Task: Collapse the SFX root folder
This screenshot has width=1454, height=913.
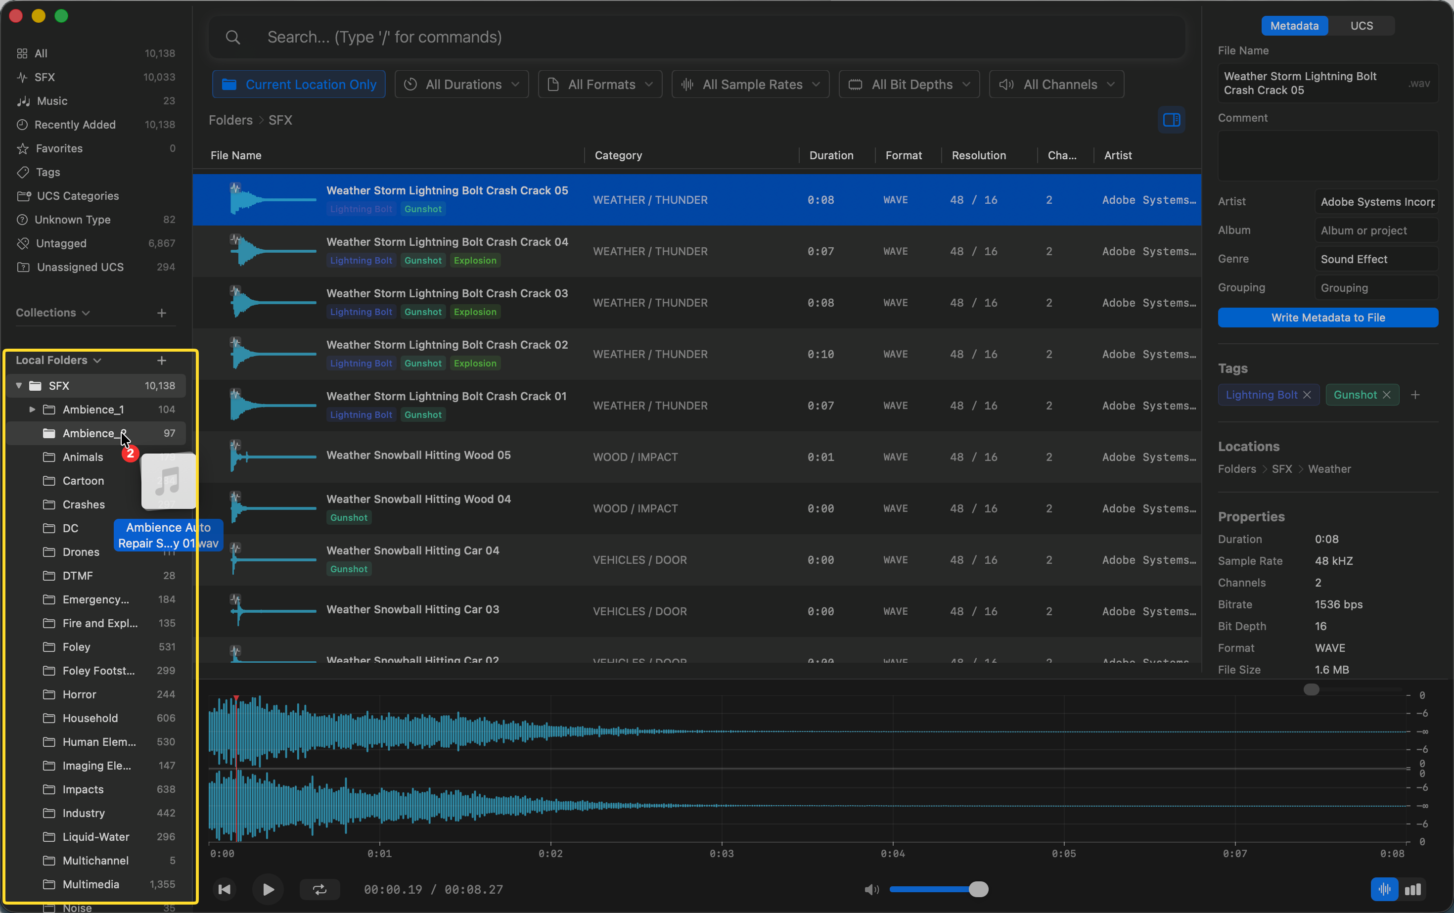Action: click(19, 385)
